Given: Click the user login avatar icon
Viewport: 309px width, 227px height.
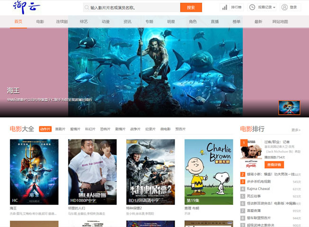Looking at the screenshot, I should click(284, 7).
